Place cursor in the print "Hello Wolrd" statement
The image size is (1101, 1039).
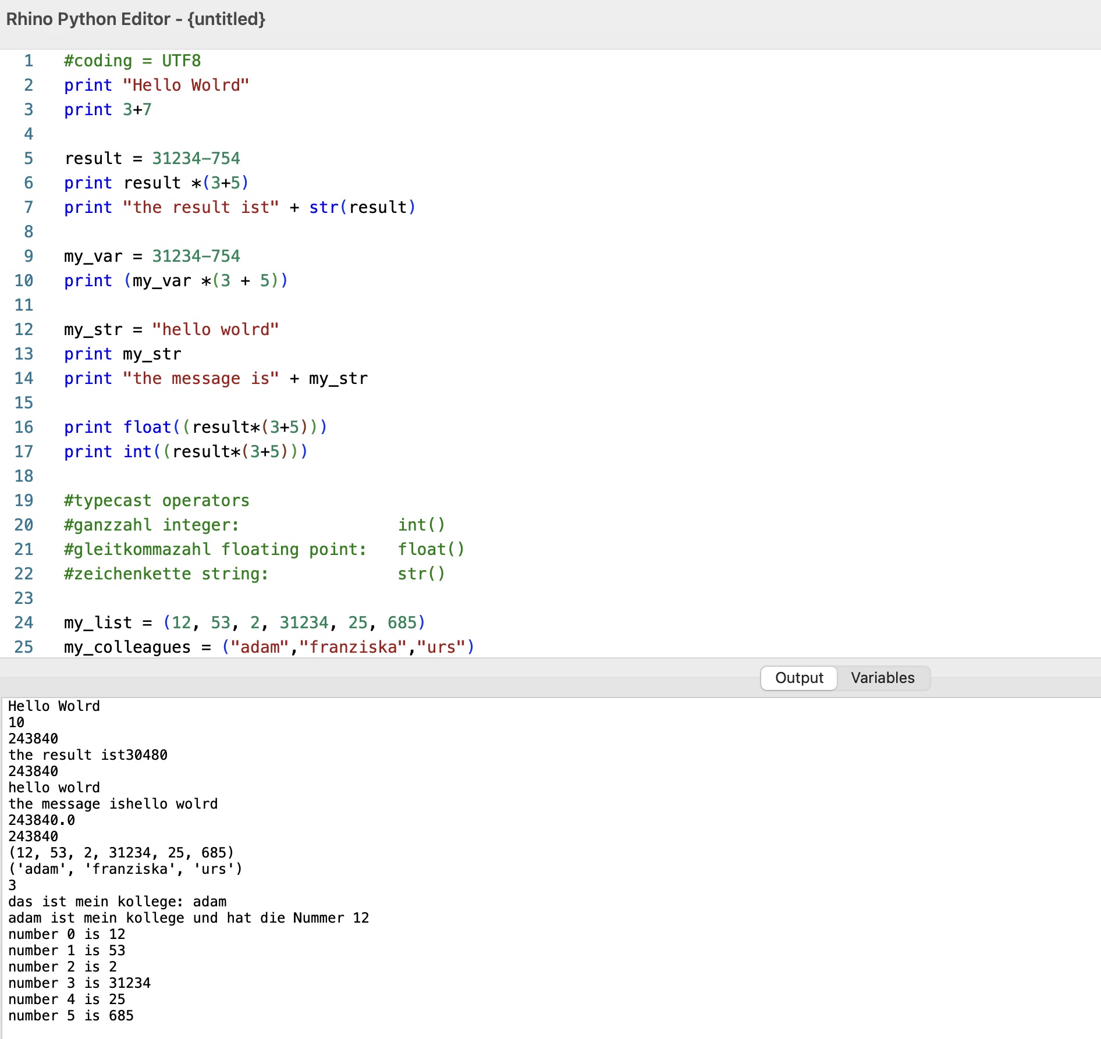pos(157,85)
